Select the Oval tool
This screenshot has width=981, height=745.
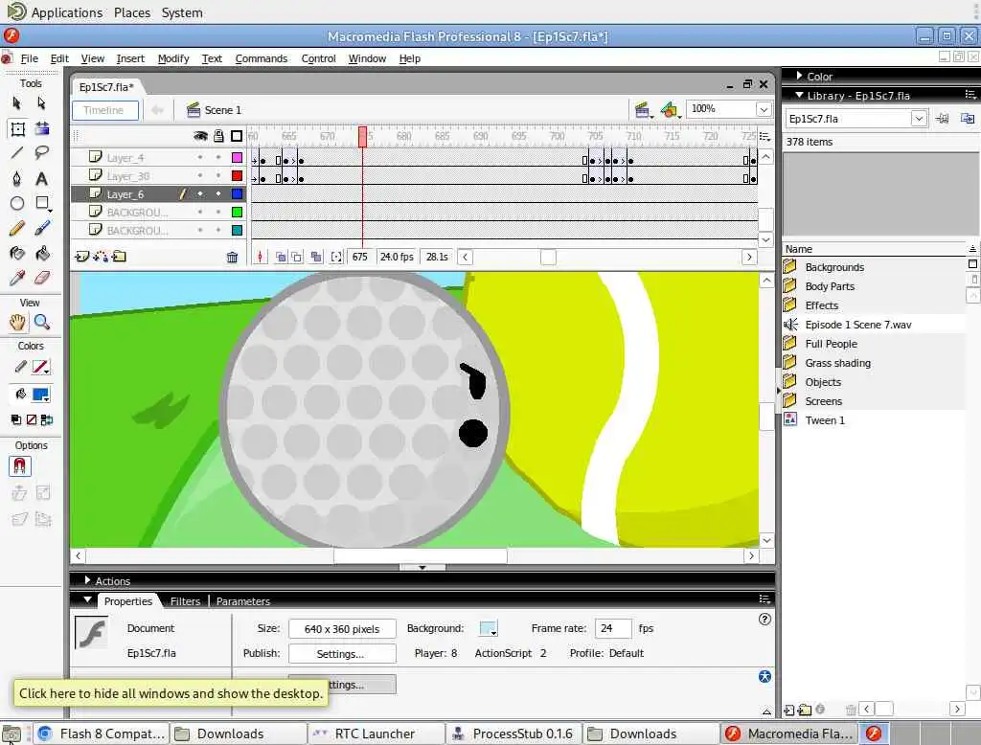(x=17, y=203)
